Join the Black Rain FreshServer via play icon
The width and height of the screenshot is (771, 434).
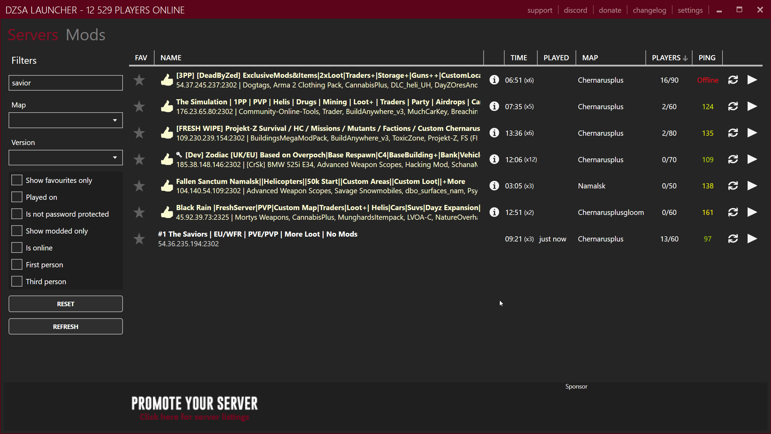tap(752, 212)
